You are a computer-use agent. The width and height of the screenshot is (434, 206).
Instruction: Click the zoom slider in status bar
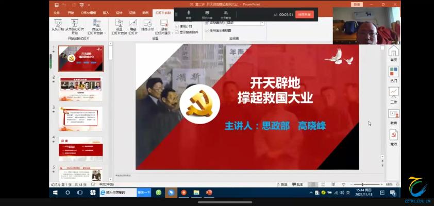click(x=362, y=184)
